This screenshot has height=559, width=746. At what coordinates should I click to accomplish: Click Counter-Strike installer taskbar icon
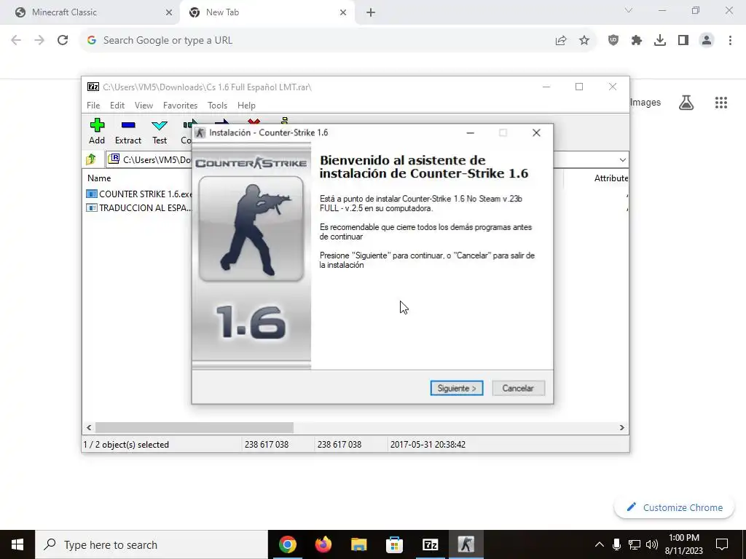coord(466,544)
